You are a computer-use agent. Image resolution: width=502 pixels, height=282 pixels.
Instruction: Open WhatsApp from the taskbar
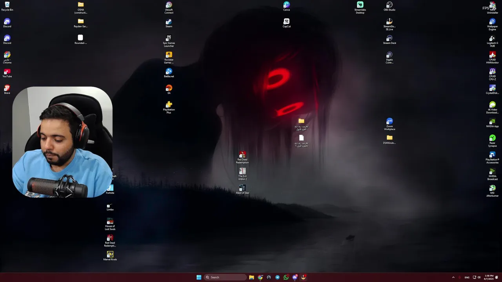point(286,277)
